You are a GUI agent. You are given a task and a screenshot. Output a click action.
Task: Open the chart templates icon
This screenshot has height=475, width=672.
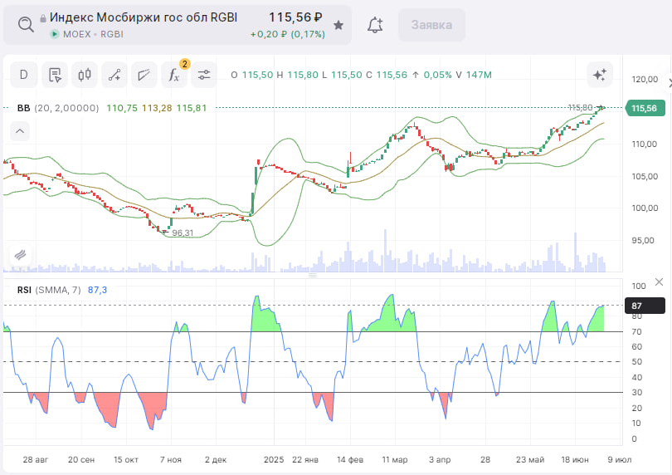55,75
